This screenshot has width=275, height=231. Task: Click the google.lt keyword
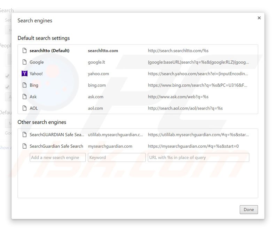(x=96, y=62)
